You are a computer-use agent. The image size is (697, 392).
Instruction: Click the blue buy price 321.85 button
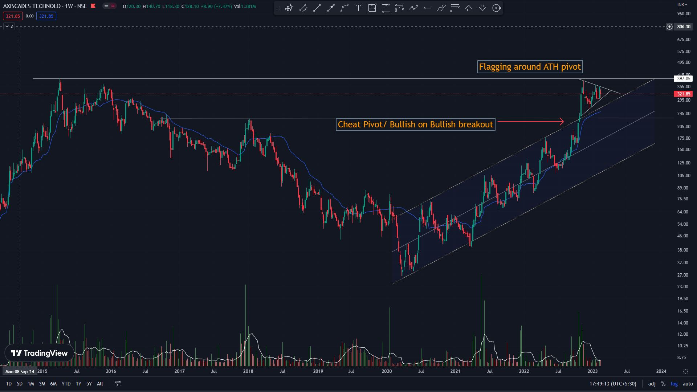point(46,16)
